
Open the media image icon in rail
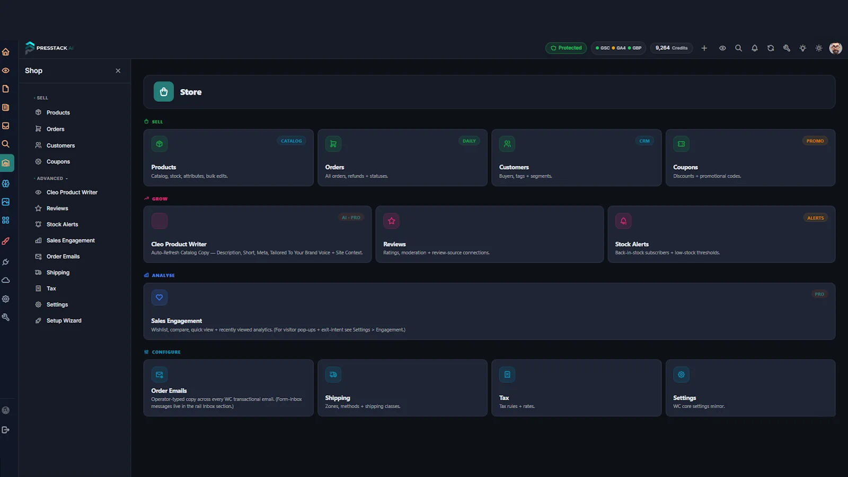click(6, 202)
